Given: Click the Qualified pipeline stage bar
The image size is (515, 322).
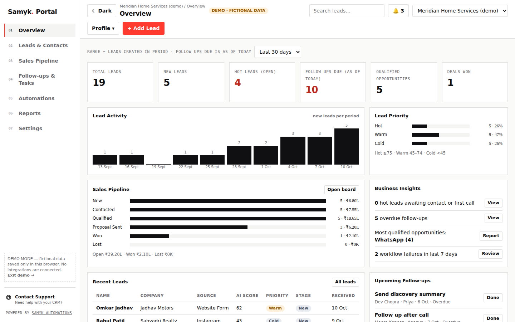Looking at the screenshot, I should [228, 218].
